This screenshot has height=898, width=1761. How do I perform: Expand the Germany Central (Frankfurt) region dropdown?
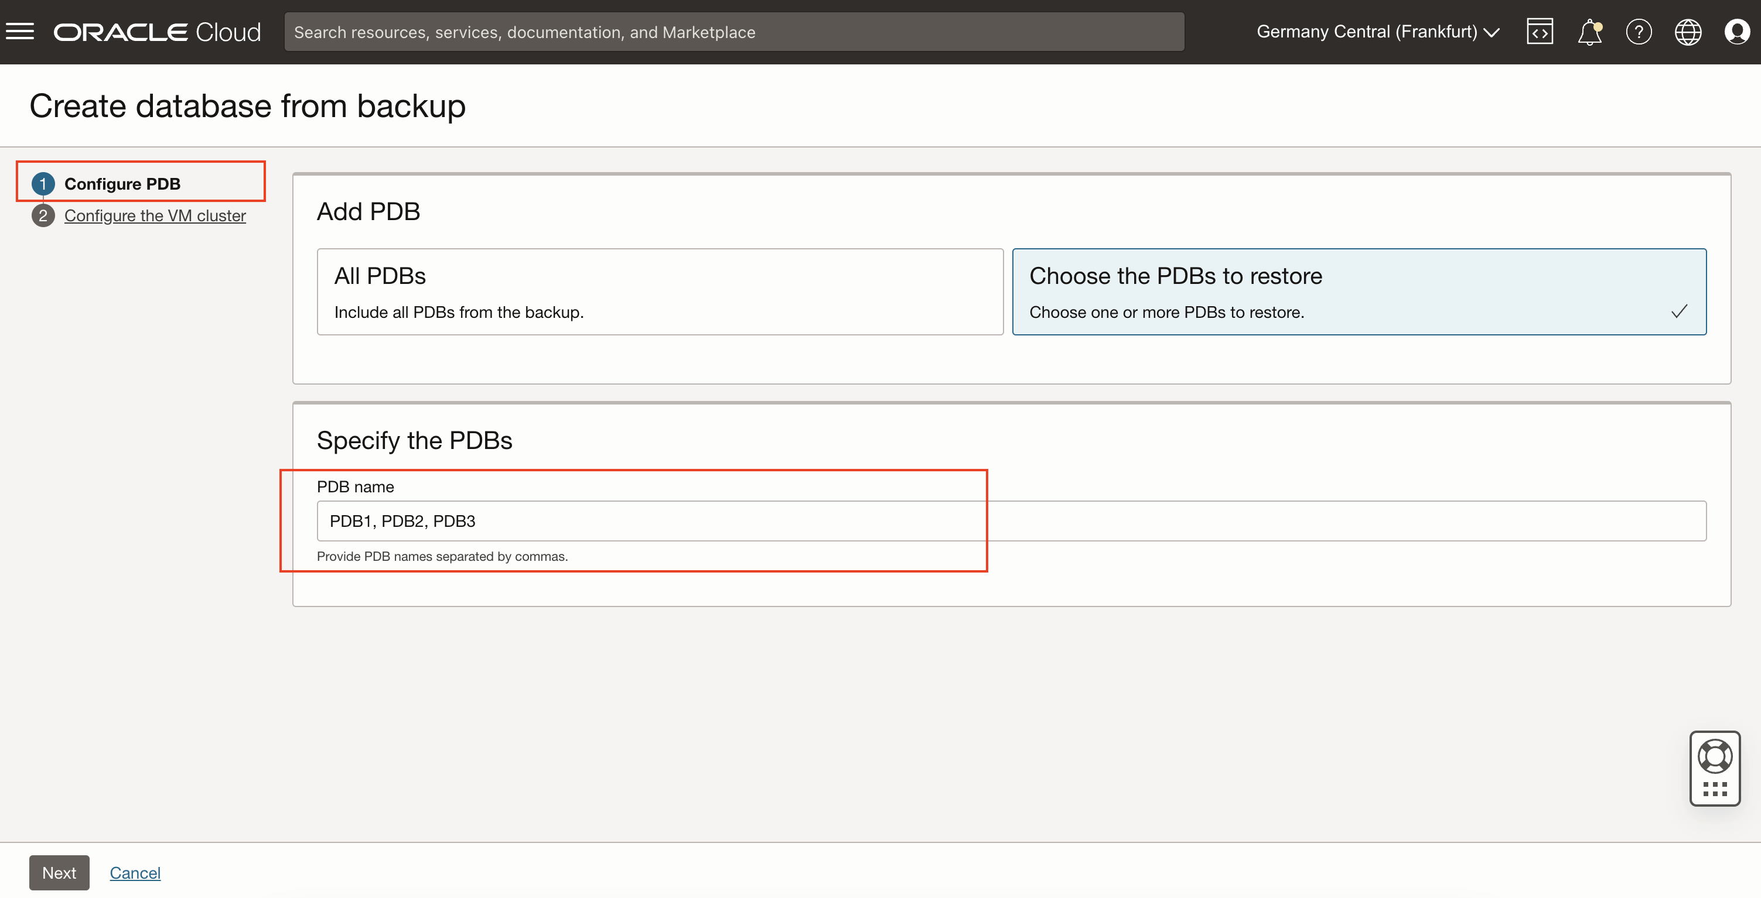[1366, 32]
